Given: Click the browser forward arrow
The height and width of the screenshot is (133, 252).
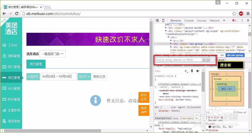Looking at the screenshot, I should [10, 14].
